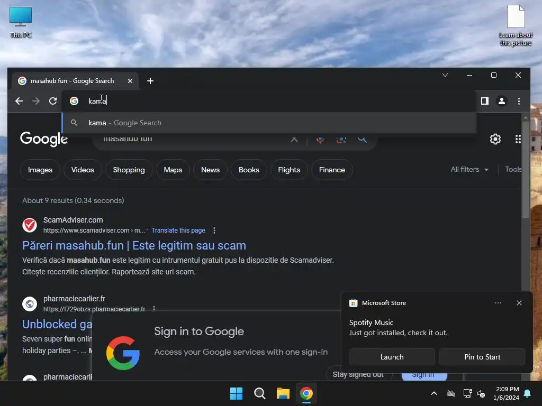Clear the Google search box with X
The height and width of the screenshot is (406, 542).
pos(294,139)
